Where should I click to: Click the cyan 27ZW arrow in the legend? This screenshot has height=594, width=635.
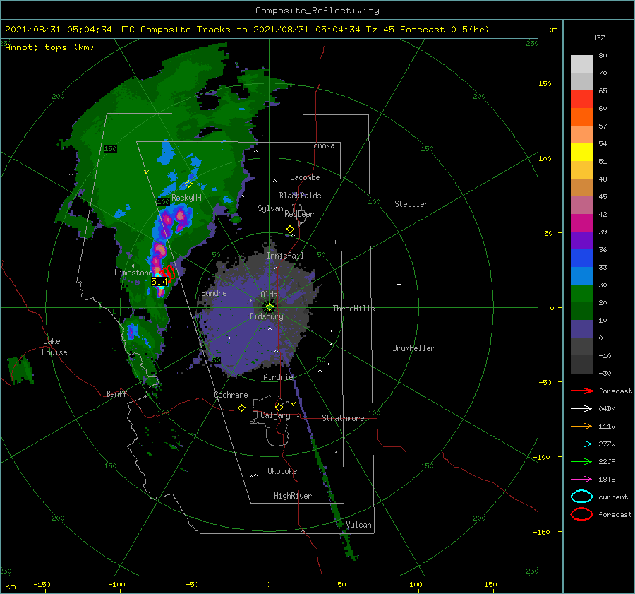pyautogui.click(x=581, y=444)
